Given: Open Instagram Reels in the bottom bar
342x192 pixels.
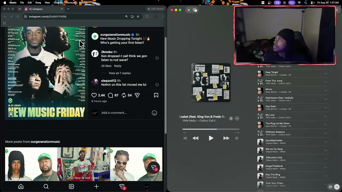Looking at the screenshot, I should coord(71,187).
